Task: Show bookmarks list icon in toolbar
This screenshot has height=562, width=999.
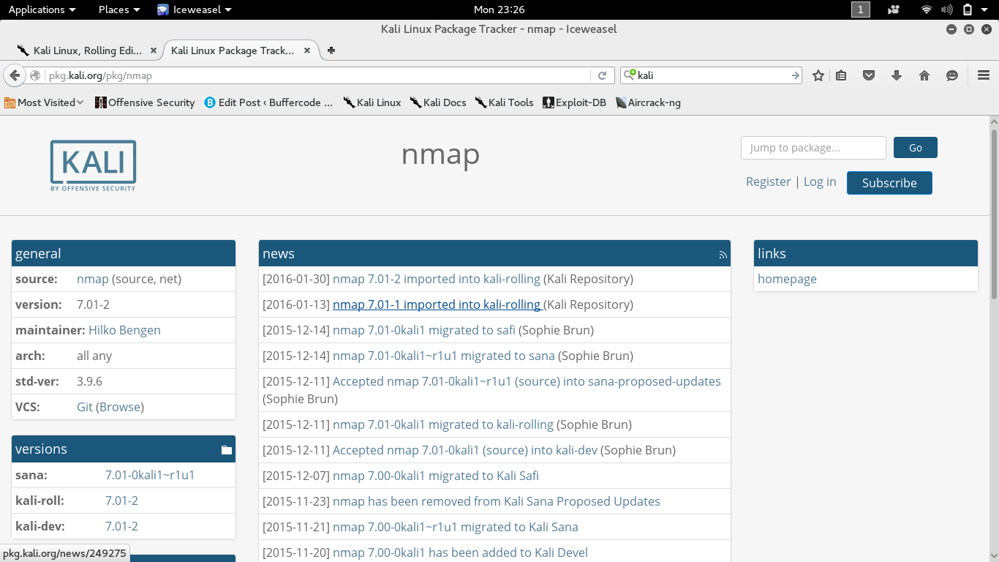Action: click(841, 75)
